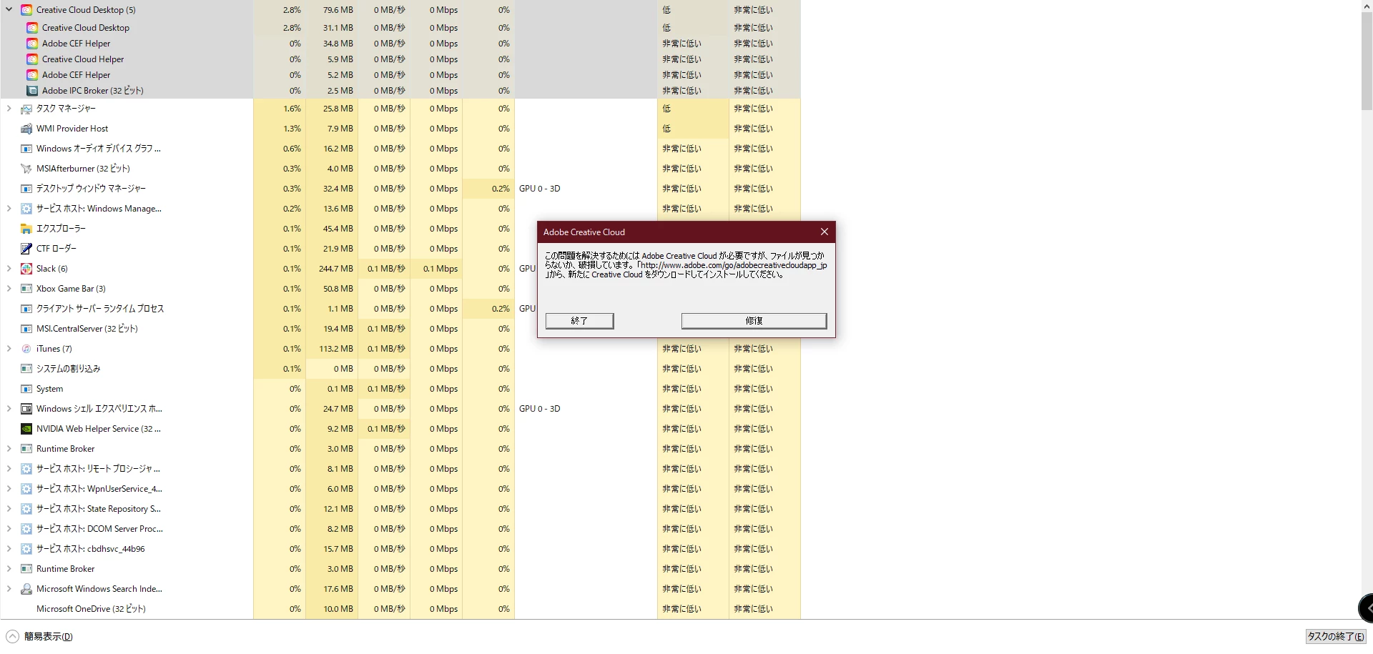
Task: Click the Xbox Game Bar (3) icon
Action: coord(26,289)
